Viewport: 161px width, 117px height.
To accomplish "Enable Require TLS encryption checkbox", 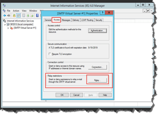I will 50,54.
